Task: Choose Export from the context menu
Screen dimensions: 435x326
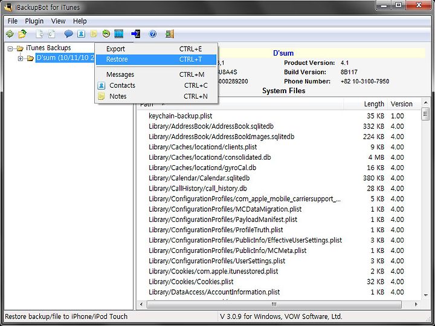Action: (x=156, y=49)
